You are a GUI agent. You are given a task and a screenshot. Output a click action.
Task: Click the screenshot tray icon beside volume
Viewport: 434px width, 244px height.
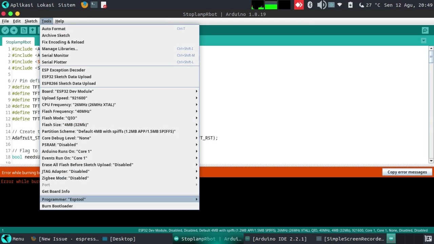tap(331, 5)
